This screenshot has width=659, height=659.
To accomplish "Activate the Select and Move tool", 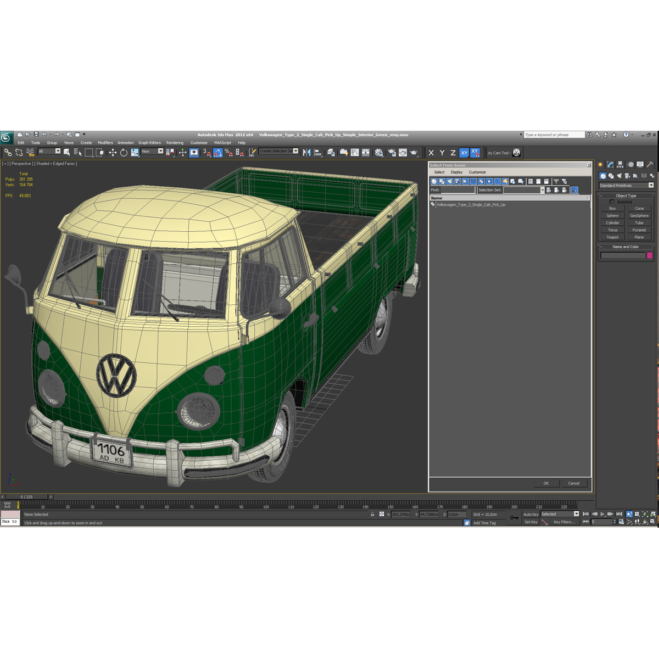I will coord(113,152).
